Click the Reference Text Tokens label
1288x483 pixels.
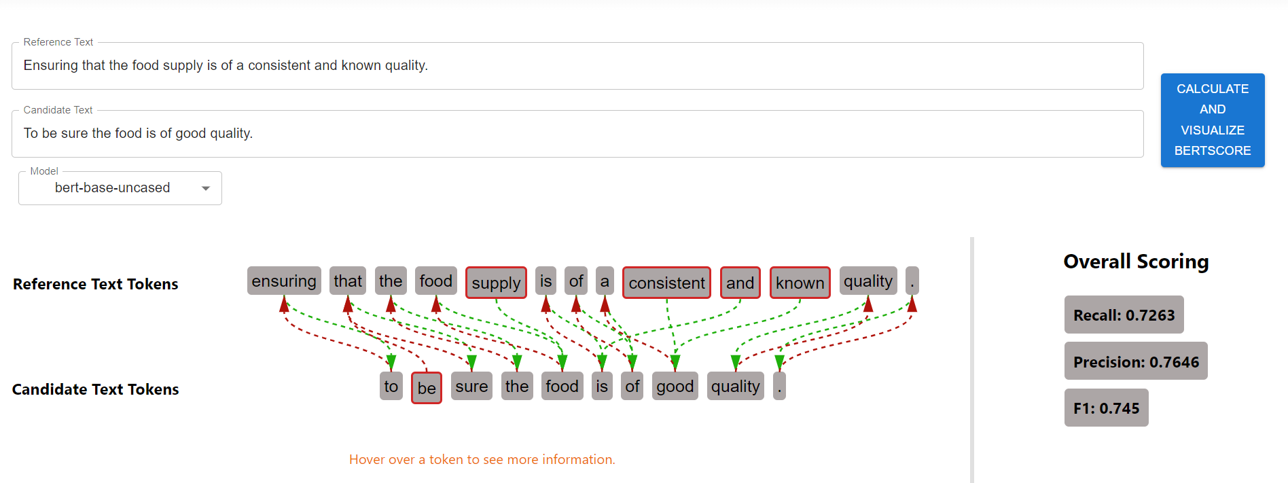click(x=96, y=284)
